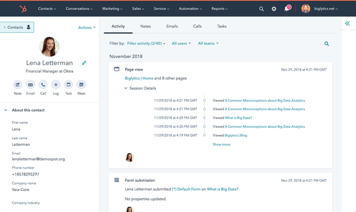Compose an Email to the contact
This screenshot has height=212, width=356.
pyautogui.click(x=30, y=85)
